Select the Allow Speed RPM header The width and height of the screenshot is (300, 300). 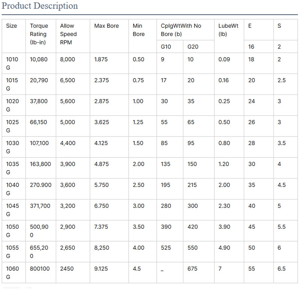click(x=68, y=34)
